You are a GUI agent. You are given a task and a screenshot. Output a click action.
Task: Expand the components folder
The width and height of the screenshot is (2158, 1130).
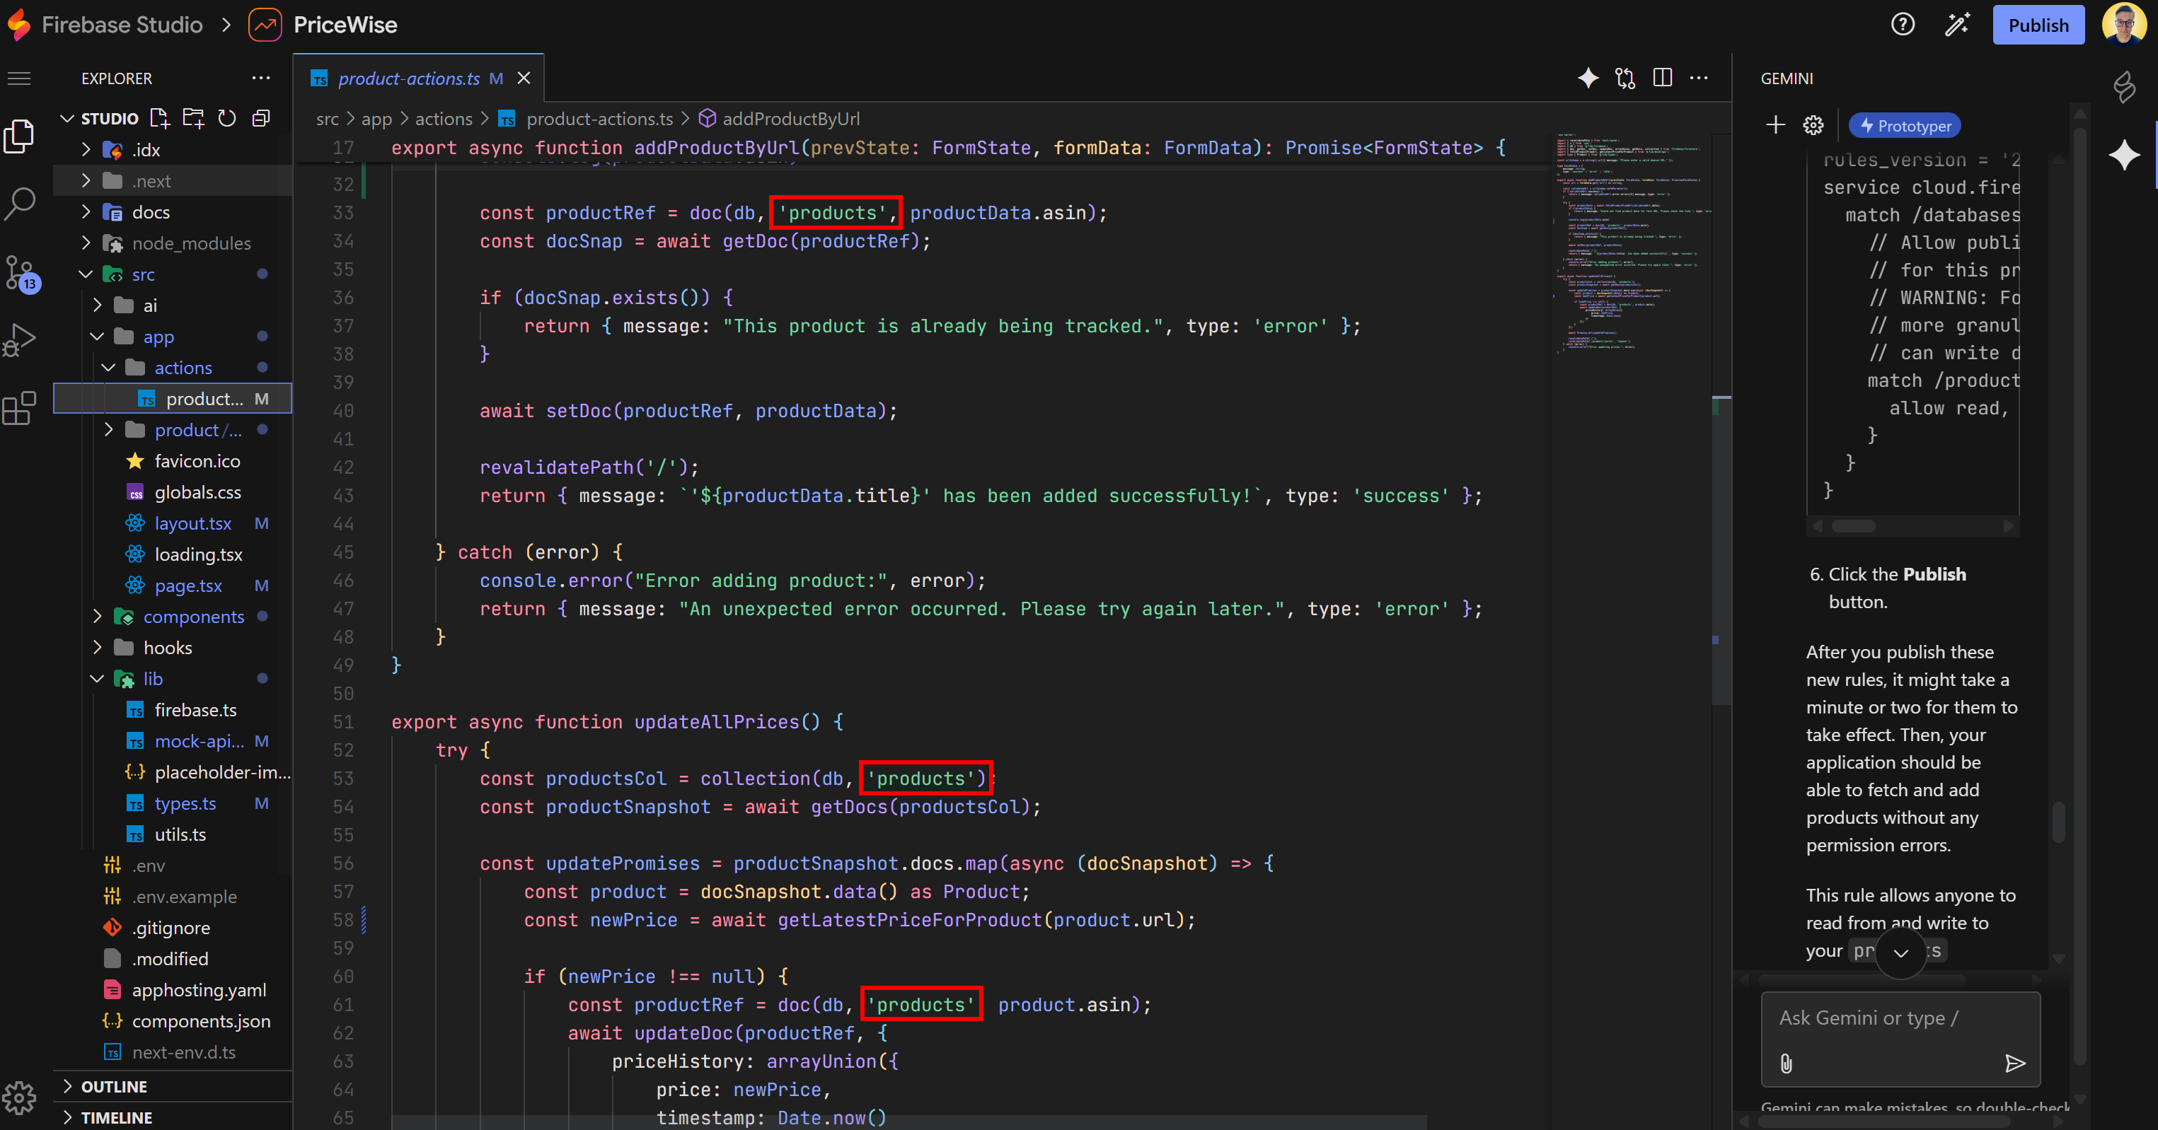click(192, 617)
